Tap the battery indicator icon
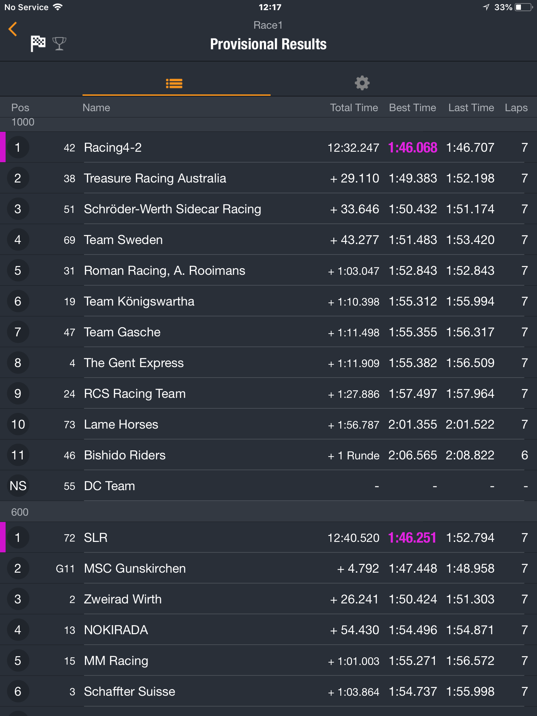This screenshot has height=716, width=537. (x=523, y=7)
